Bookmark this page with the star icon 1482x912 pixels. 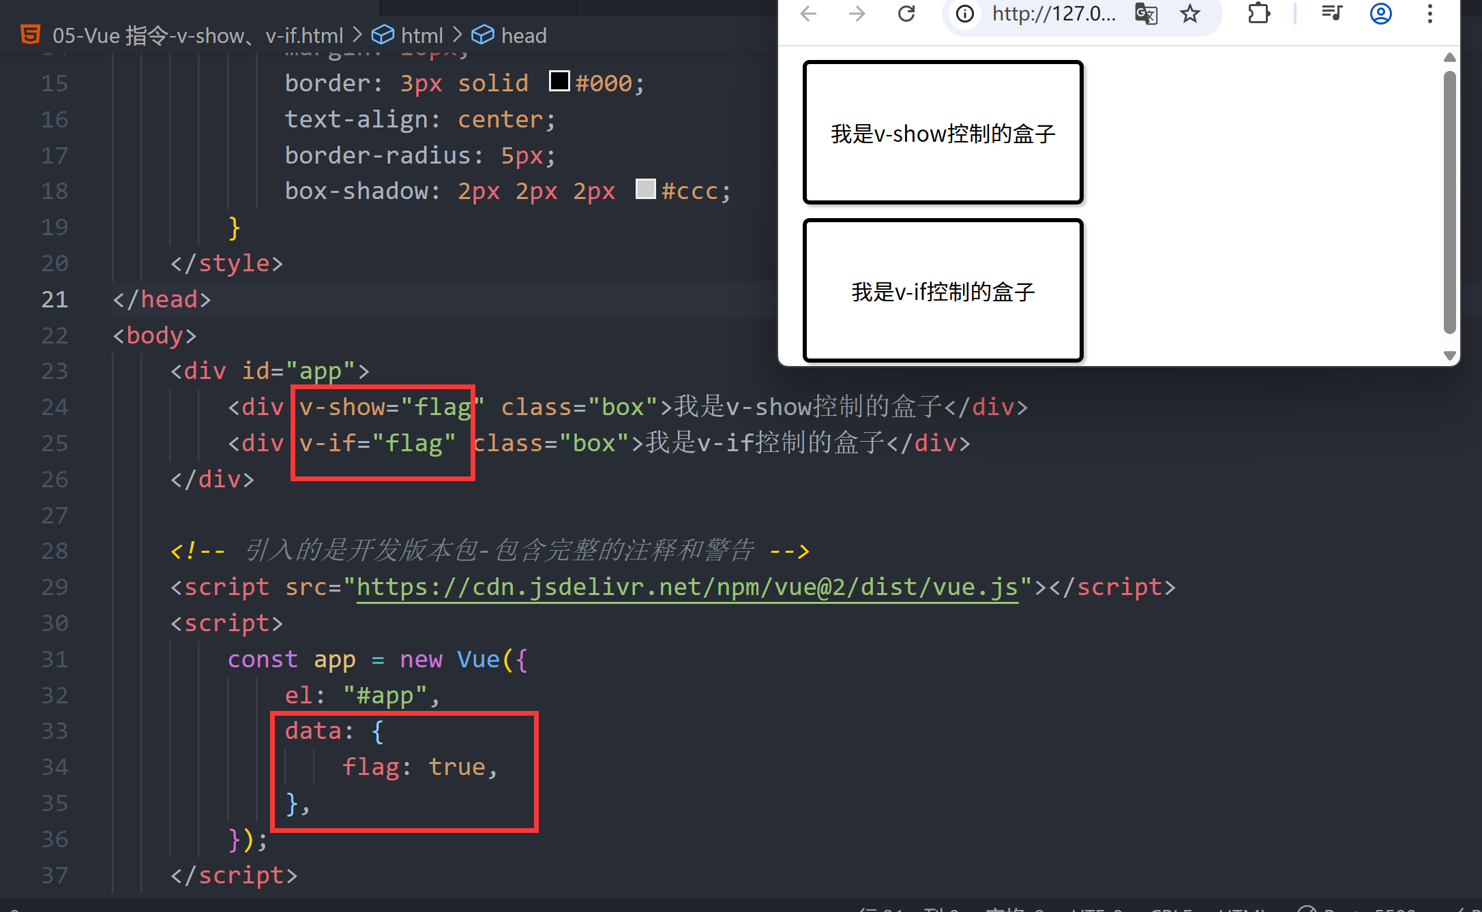click(1190, 14)
